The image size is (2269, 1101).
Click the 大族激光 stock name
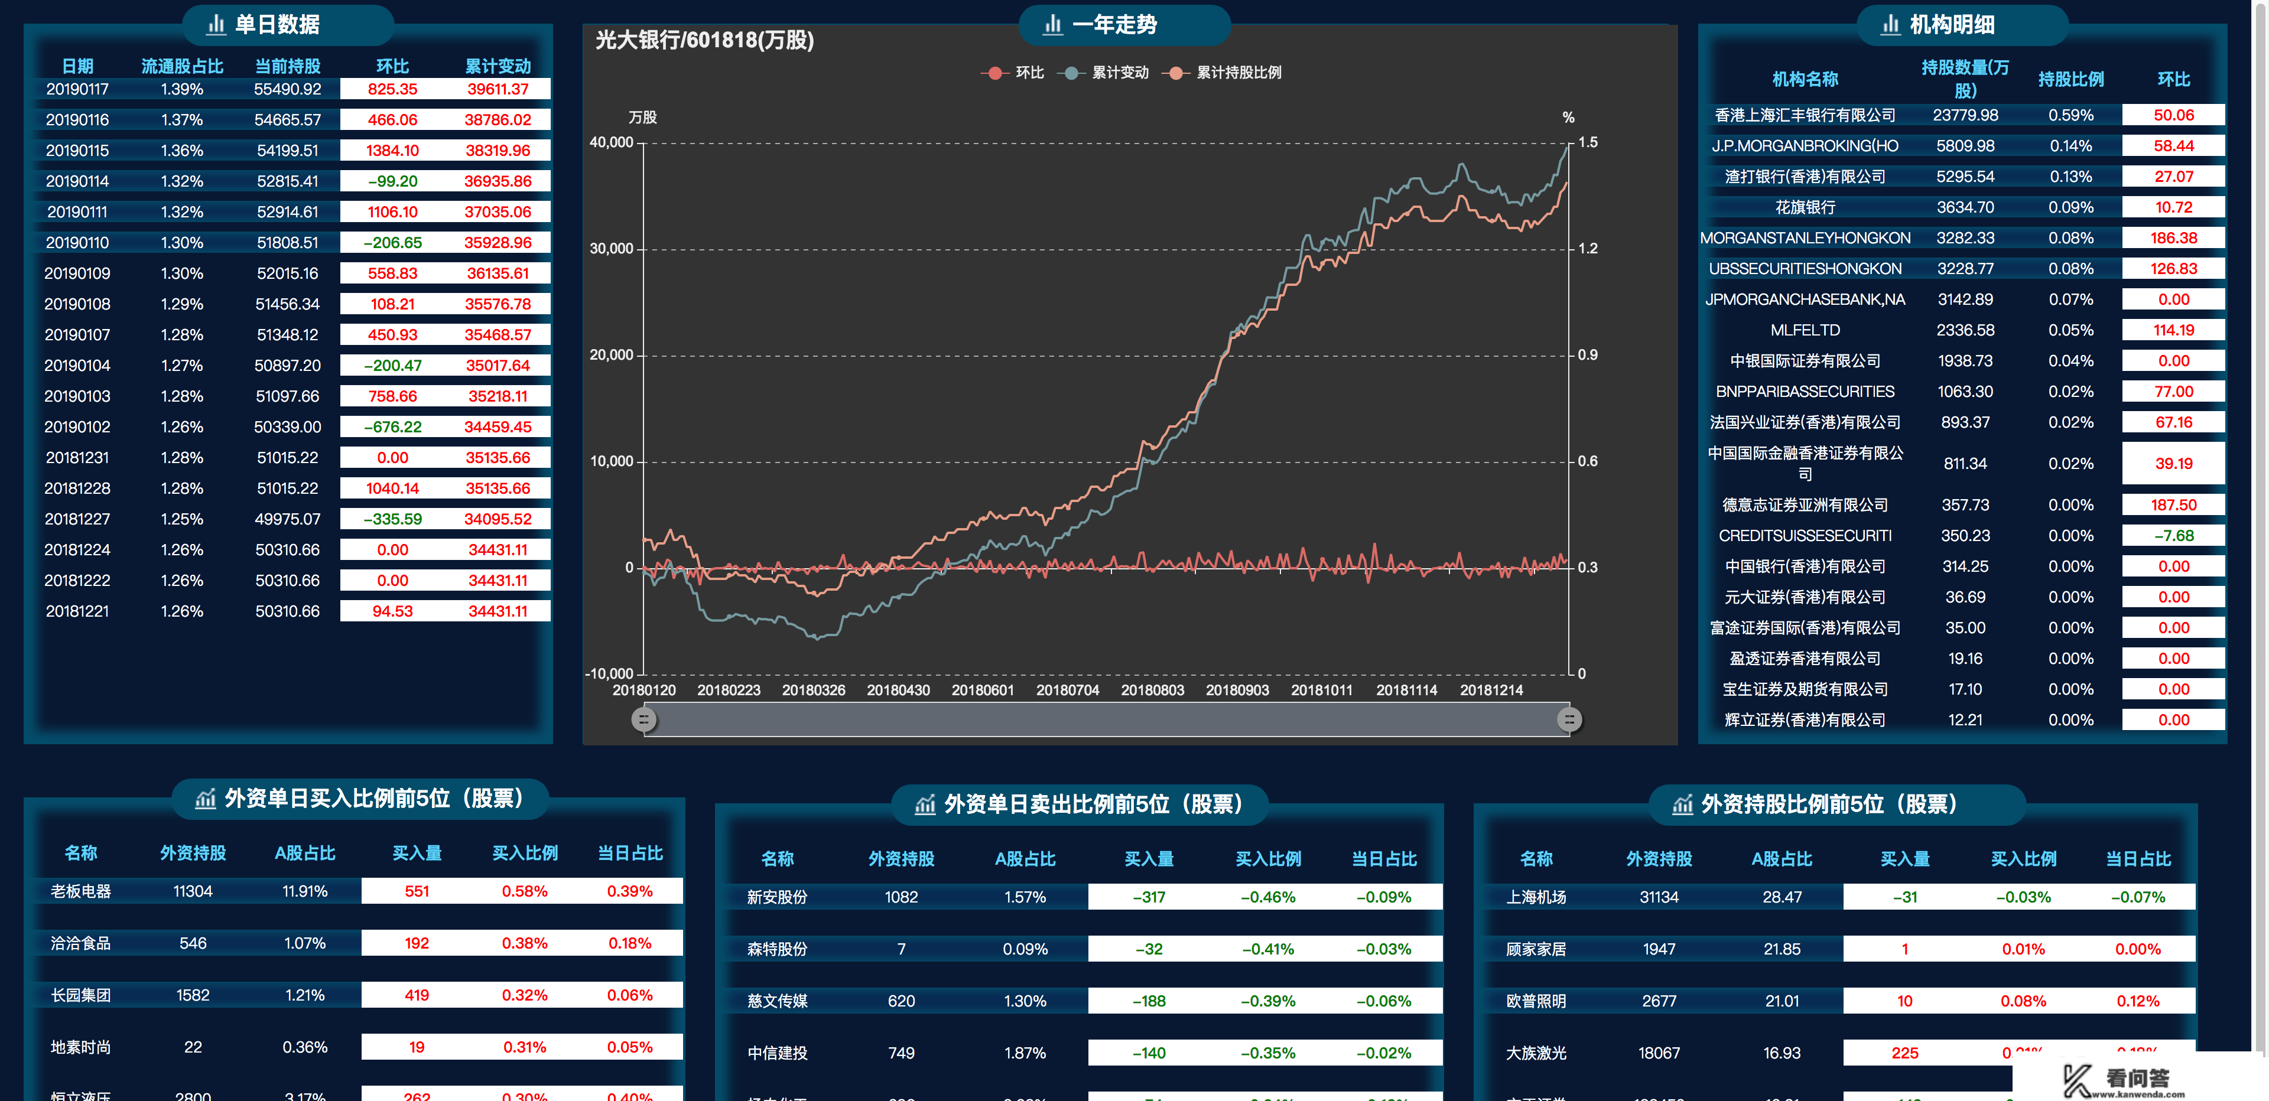1536,1053
